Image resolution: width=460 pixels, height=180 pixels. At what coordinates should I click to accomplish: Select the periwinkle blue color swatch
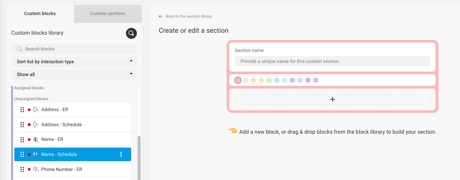click(293, 80)
